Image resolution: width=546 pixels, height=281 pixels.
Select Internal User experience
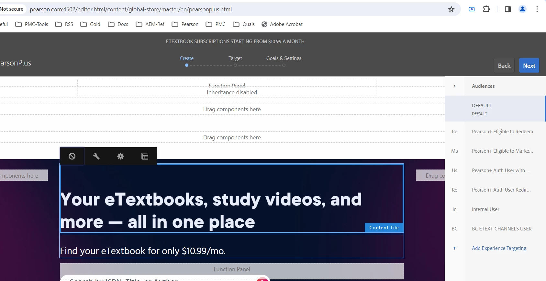pos(496,209)
